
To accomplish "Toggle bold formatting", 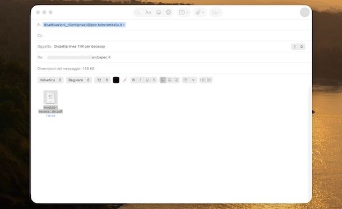I will pos(133,80).
